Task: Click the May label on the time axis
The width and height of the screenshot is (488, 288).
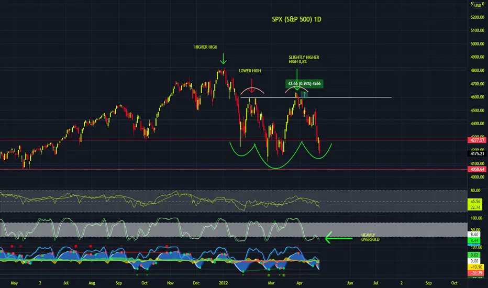Action: tap(14, 283)
